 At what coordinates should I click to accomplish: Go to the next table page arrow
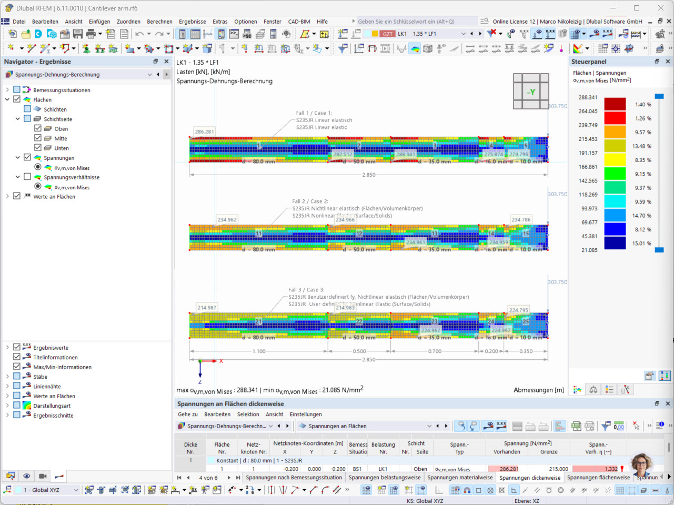pyautogui.click(x=229, y=478)
